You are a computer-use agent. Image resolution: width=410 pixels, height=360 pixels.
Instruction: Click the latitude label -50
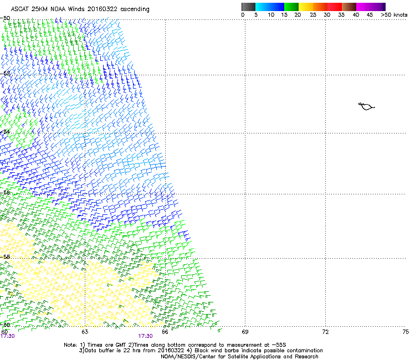click(5, 18)
